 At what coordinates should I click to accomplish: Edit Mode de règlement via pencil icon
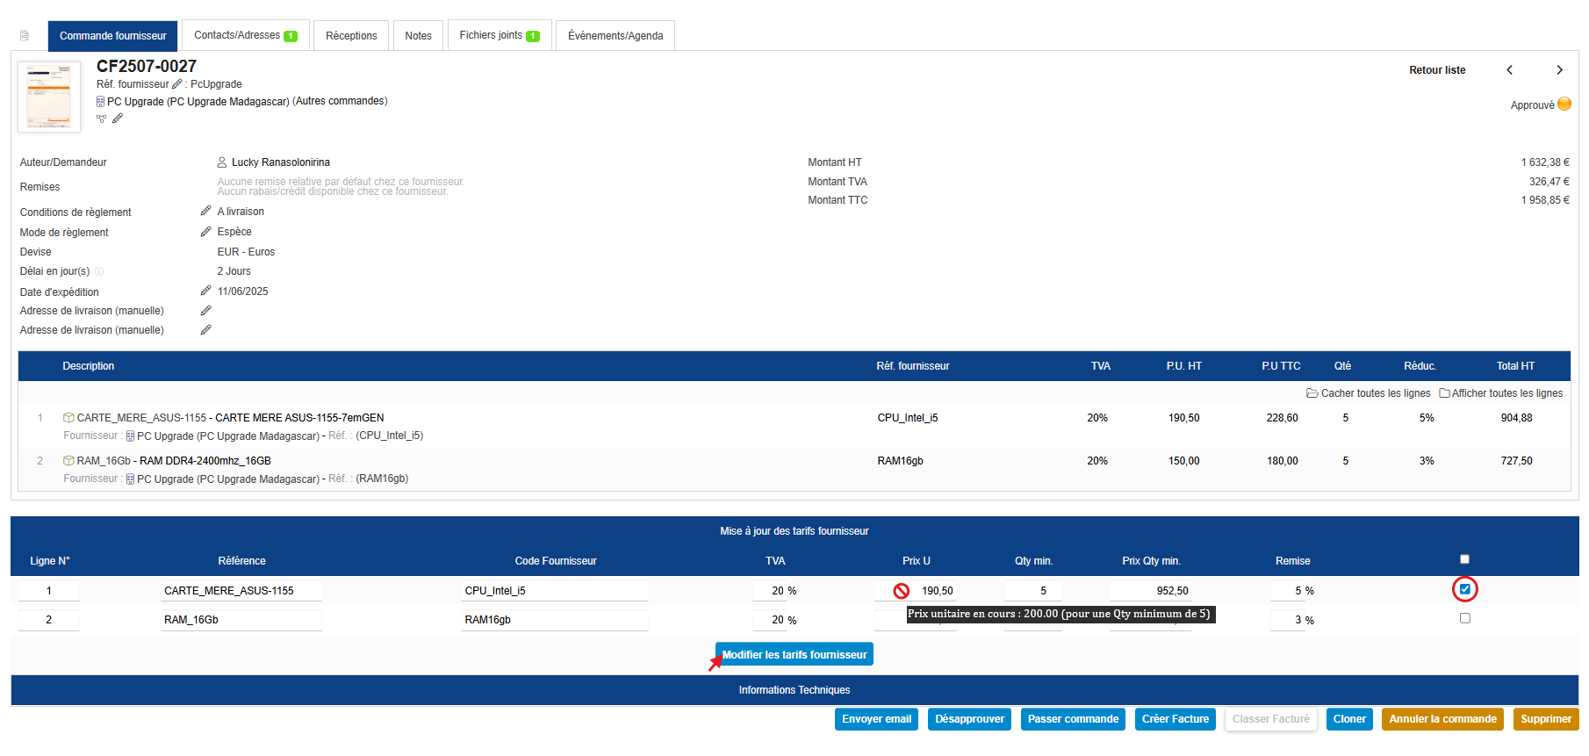[x=205, y=232]
